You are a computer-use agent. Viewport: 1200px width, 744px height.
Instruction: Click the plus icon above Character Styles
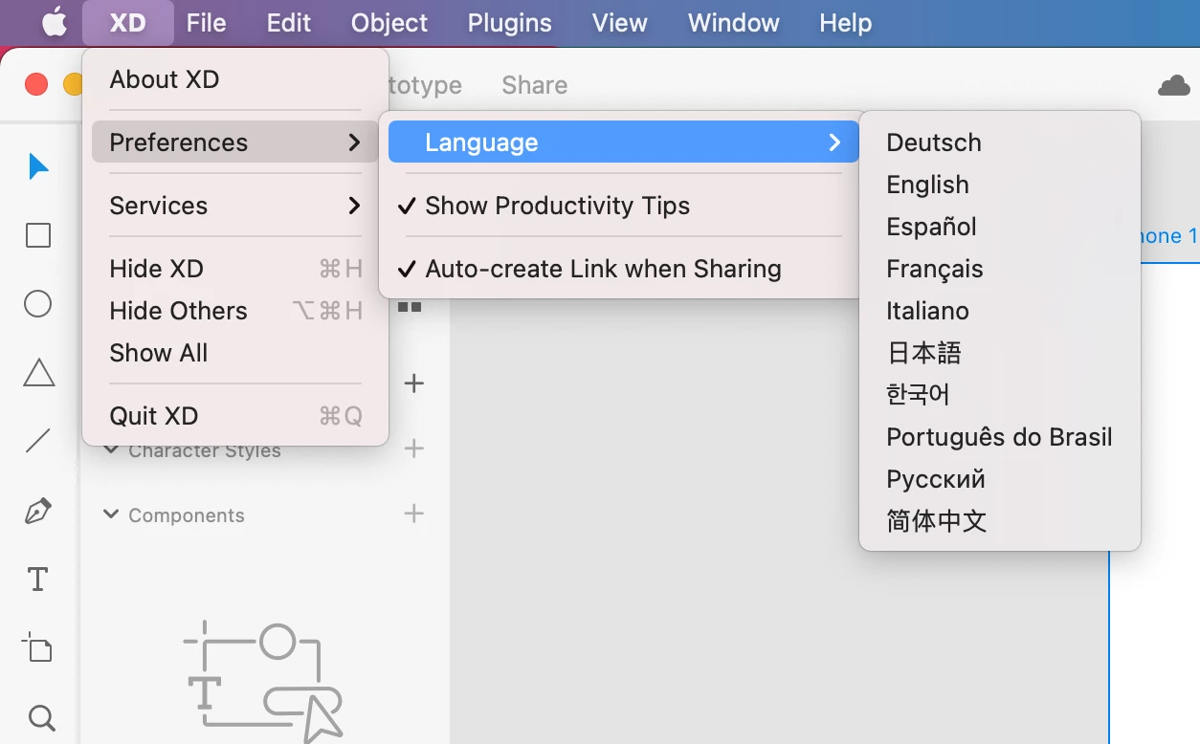point(413,383)
